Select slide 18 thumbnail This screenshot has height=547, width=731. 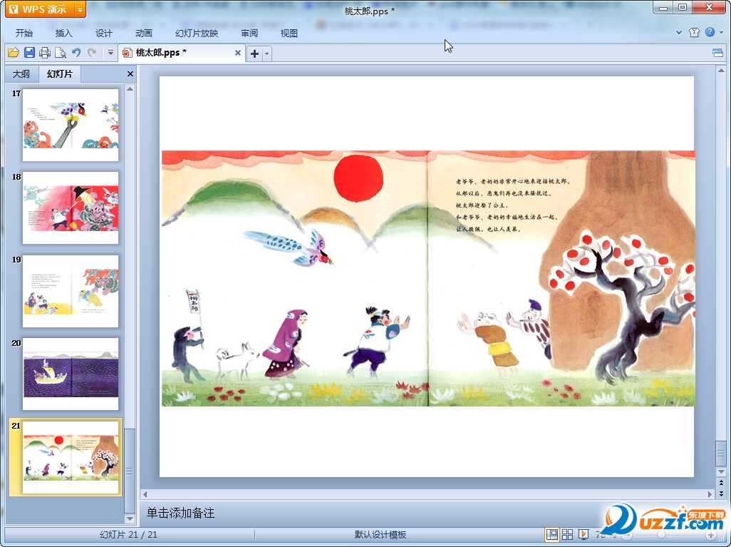(71, 208)
